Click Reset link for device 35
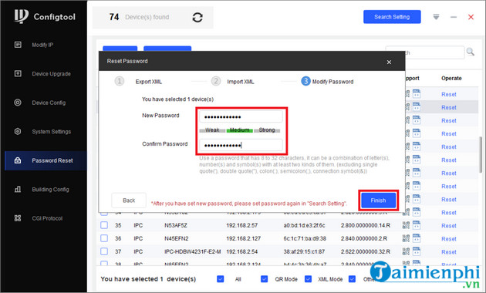Viewport: 486px width, 293px height. coord(448,226)
